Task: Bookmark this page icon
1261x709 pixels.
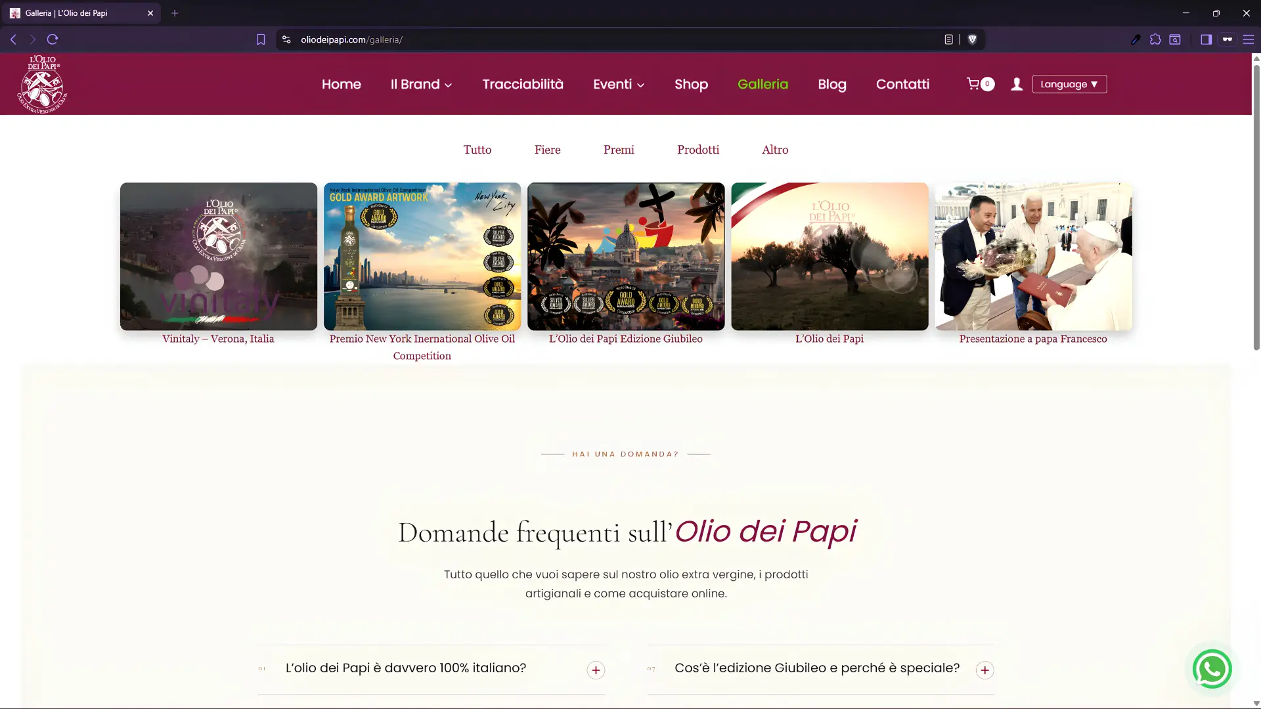Action: pyautogui.click(x=261, y=39)
